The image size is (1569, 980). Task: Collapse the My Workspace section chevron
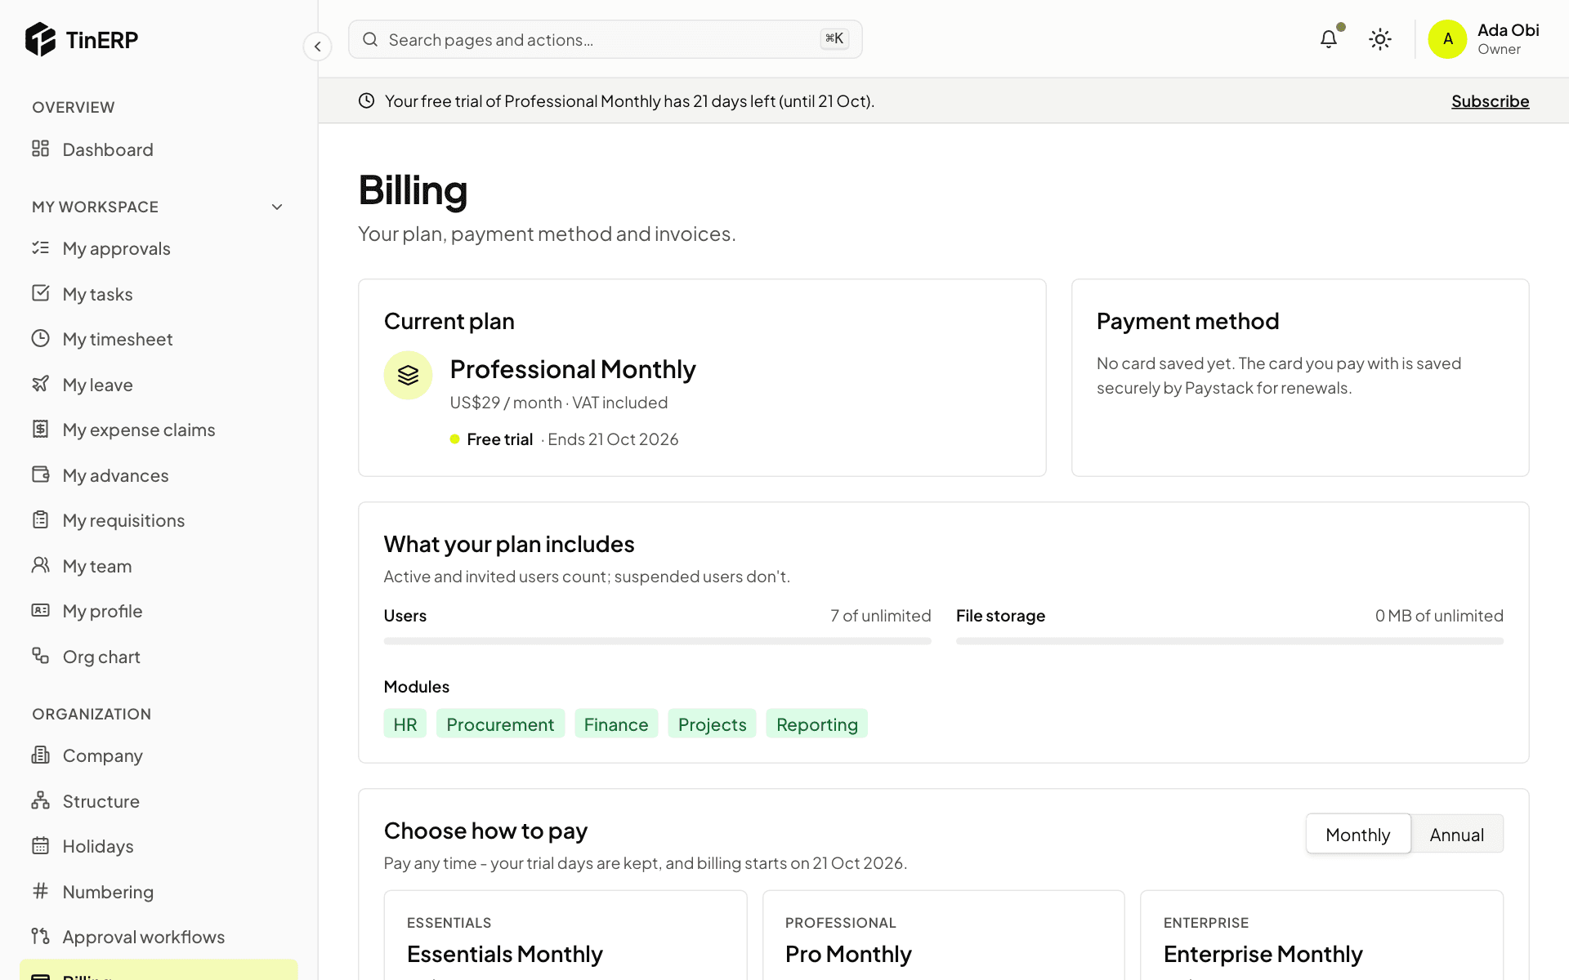(x=277, y=207)
